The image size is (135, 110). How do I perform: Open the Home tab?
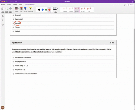(3, 5)
